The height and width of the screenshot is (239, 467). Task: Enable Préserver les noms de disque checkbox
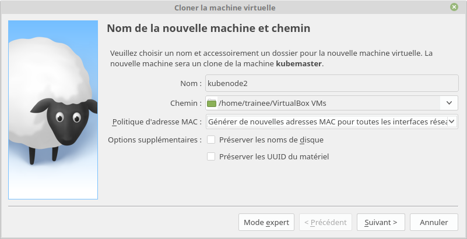click(x=211, y=140)
